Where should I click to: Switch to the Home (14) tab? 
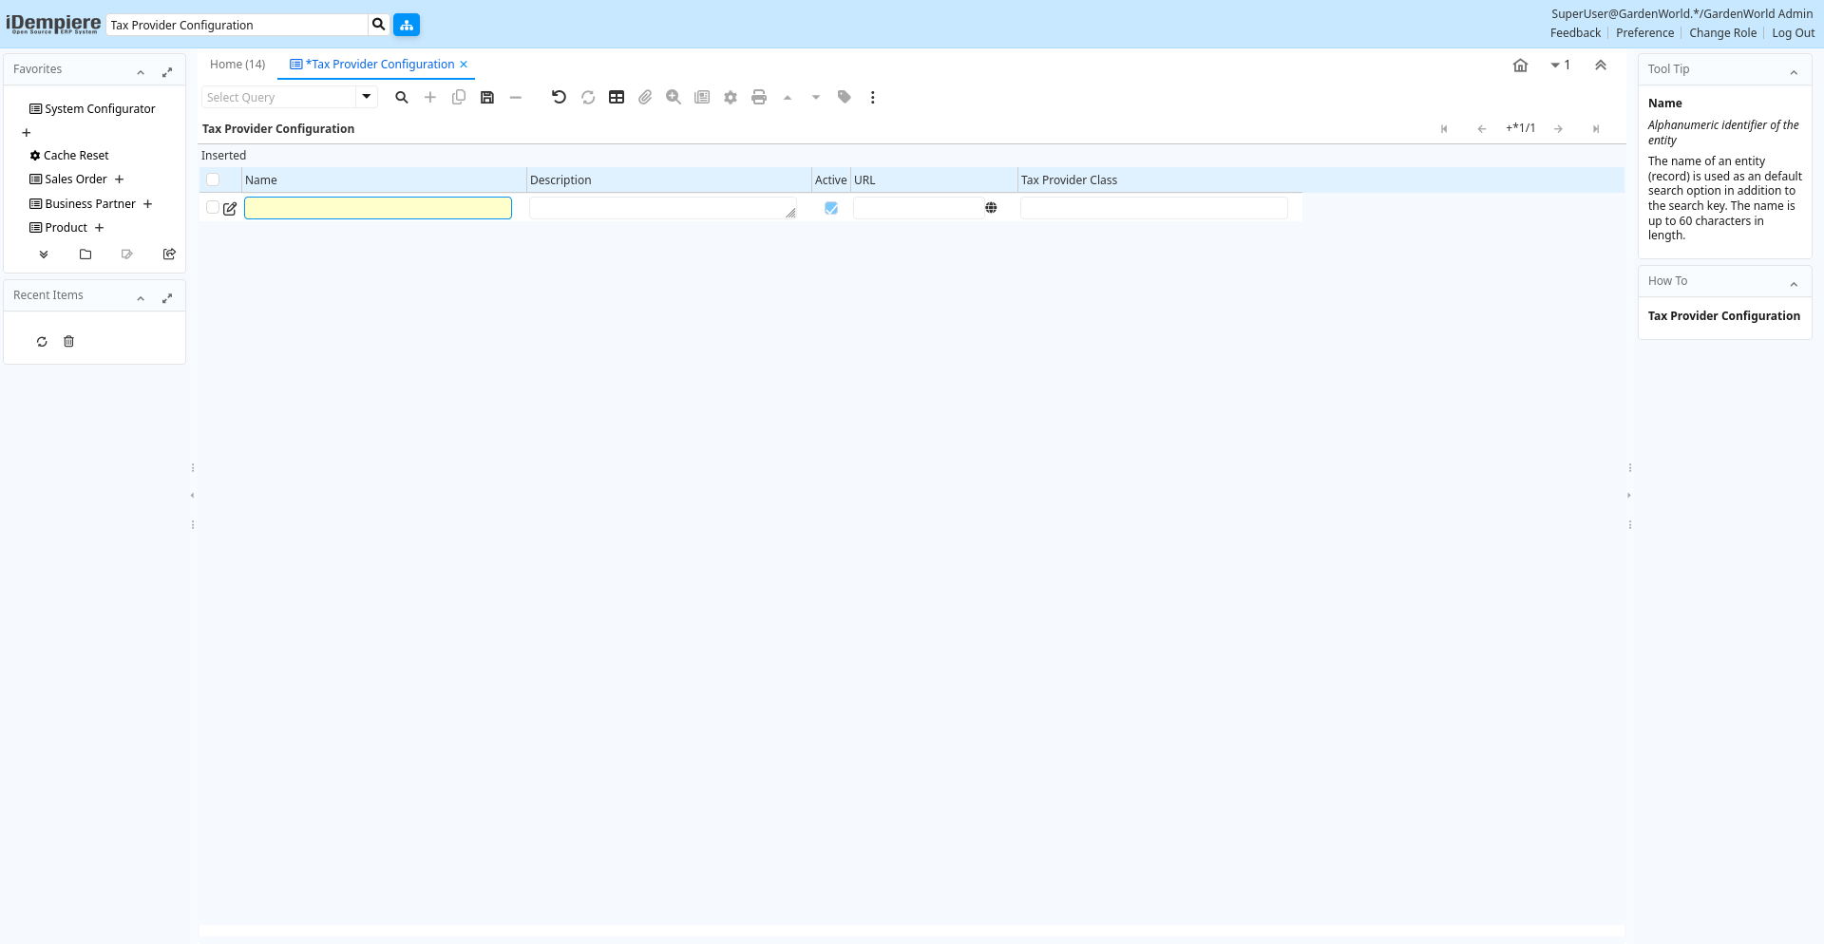[x=237, y=65]
